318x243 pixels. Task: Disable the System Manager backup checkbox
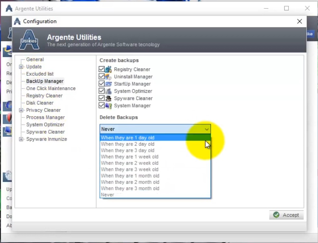102,105
